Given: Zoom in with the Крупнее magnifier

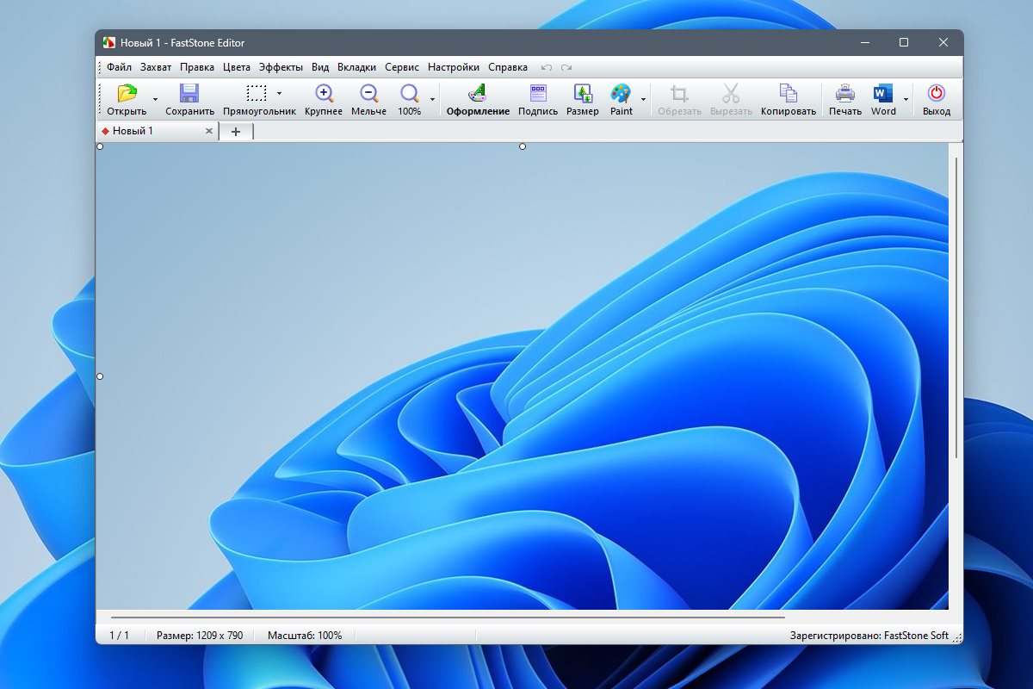Looking at the screenshot, I should (x=324, y=100).
